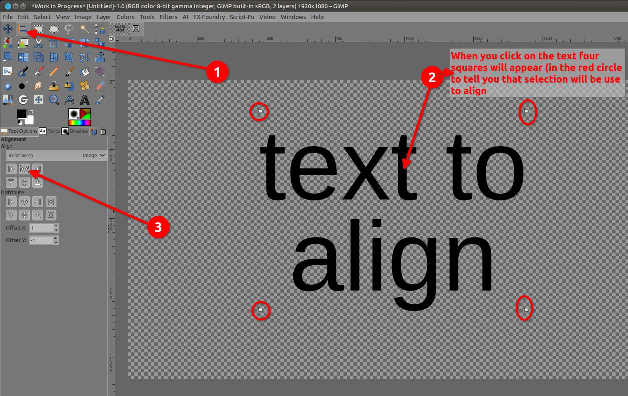This screenshot has height=396, width=628.
Task: Click the Offset X input field
Action: (x=41, y=228)
